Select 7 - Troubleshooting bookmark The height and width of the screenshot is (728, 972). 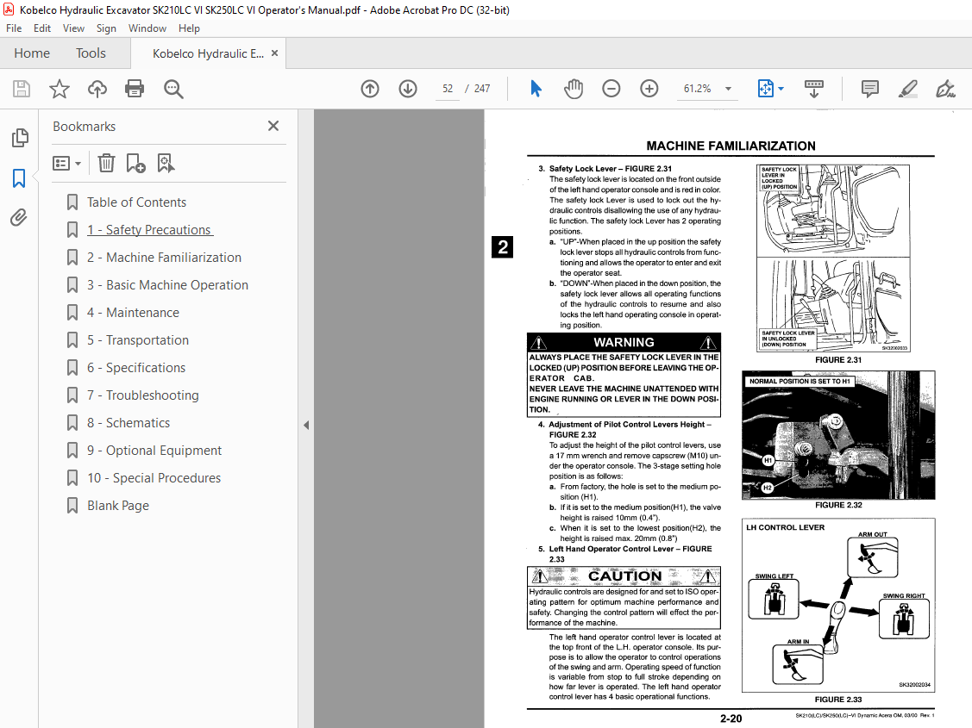tap(142, 395)
